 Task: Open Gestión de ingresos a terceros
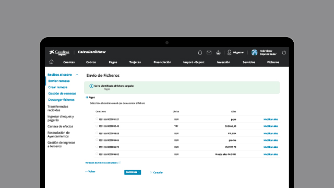coord(62,145)
